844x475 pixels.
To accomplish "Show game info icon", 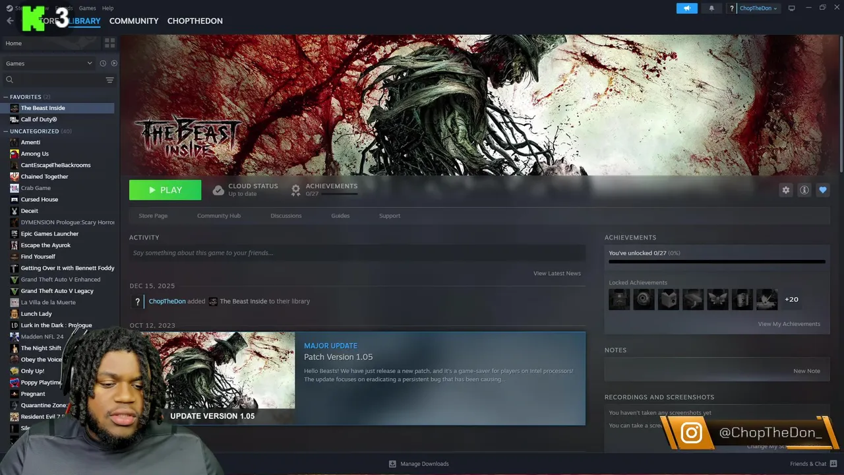I will [804, 190].
